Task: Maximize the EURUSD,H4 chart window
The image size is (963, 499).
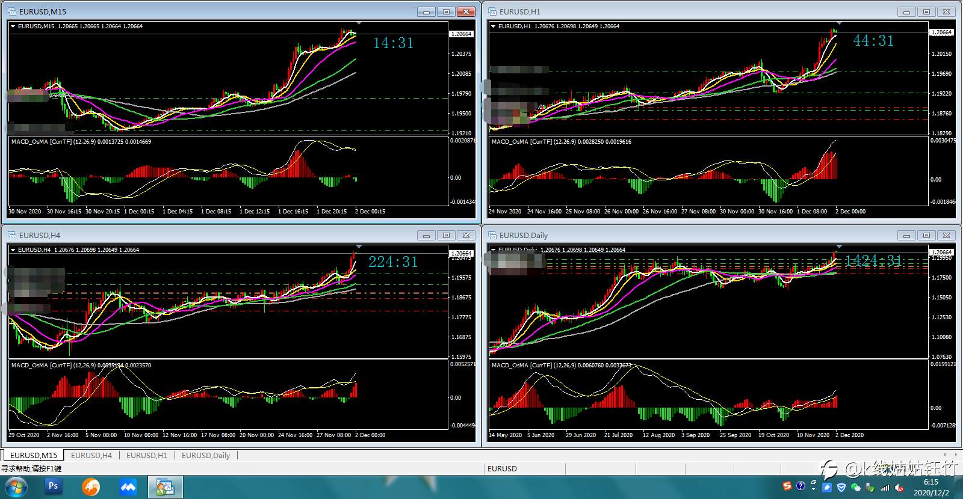Action: click(446, 235)
